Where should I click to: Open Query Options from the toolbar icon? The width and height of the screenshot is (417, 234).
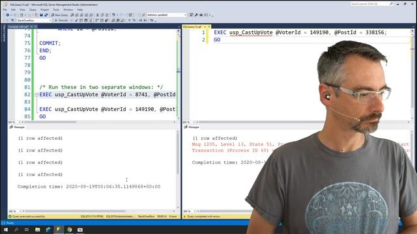85,20
